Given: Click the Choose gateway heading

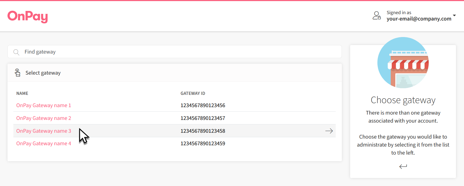Looking at the screenshot, I should [403, 100].
